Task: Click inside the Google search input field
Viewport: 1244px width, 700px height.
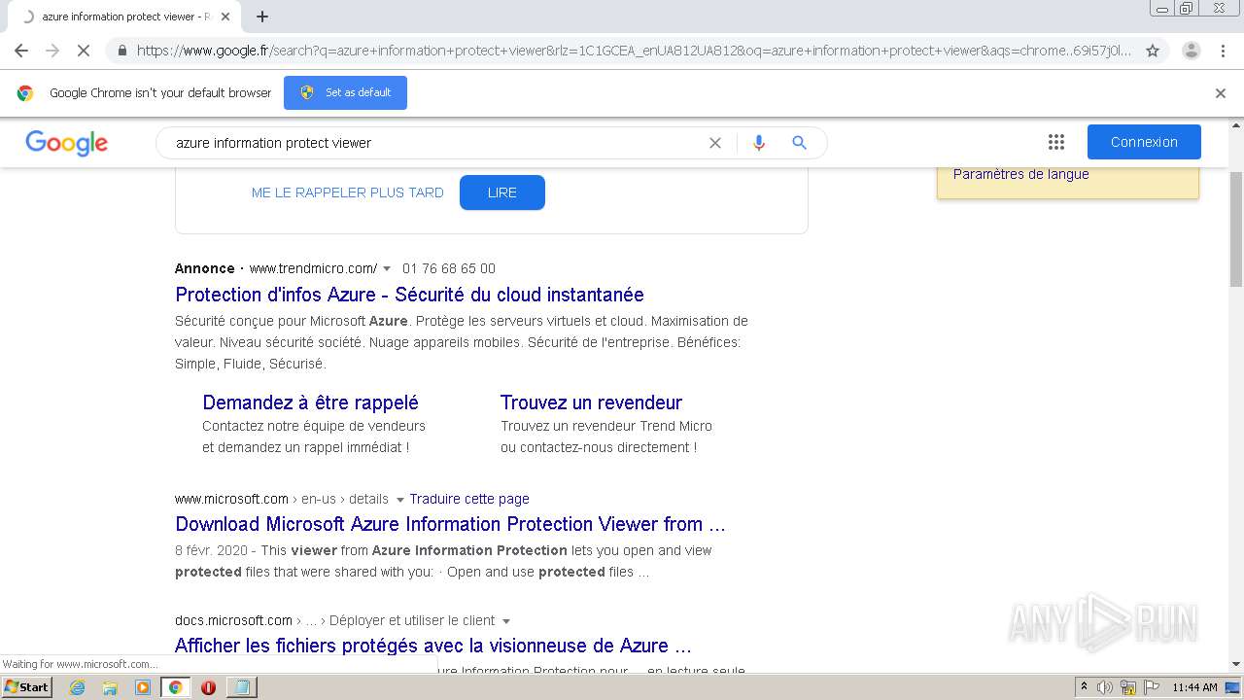Action: click(437, 143)
